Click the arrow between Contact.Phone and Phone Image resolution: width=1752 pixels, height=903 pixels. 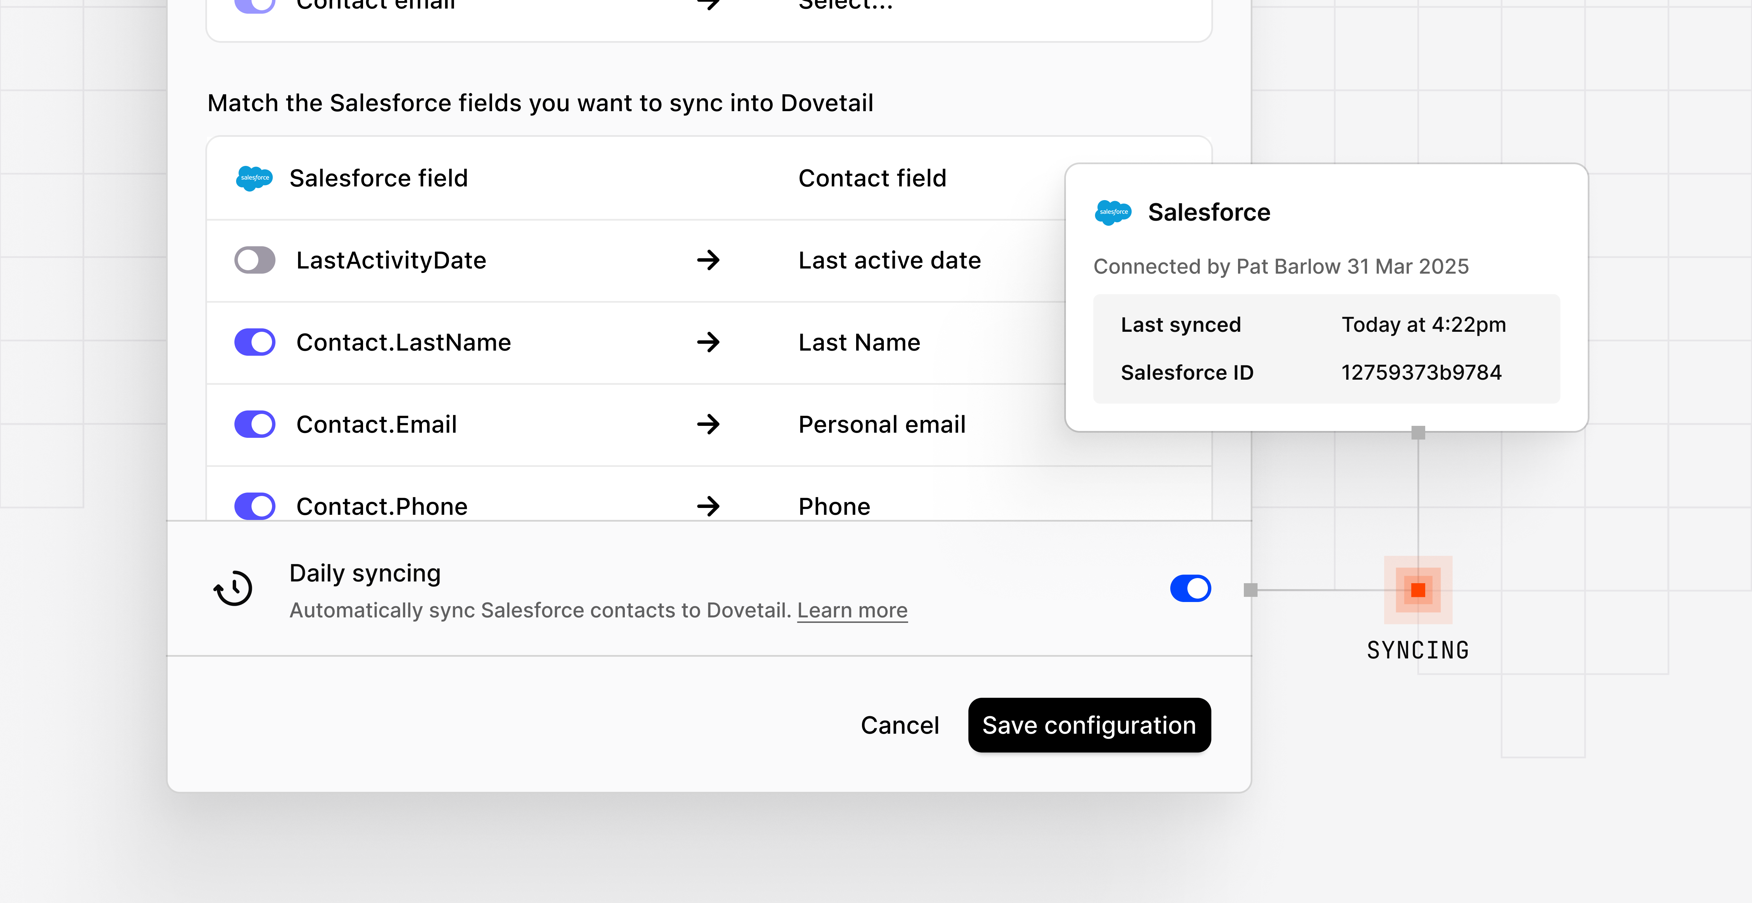coord(709,506)
